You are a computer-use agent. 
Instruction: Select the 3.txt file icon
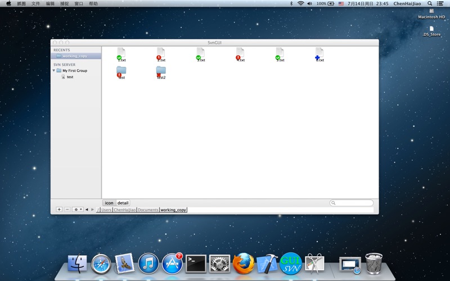pyautogui.click(x=201, y=54)
